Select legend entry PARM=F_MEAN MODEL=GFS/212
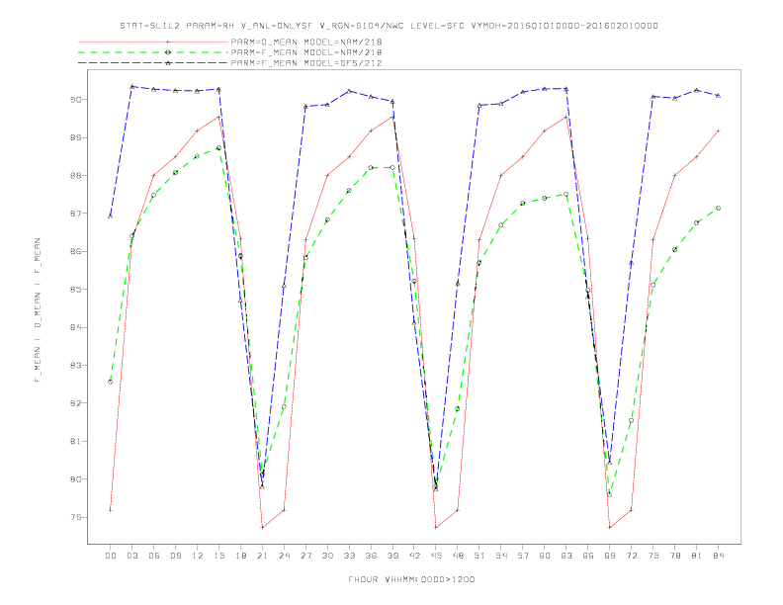Image resolution: width=783 pixels, height=605 pixels. (306, 63)
